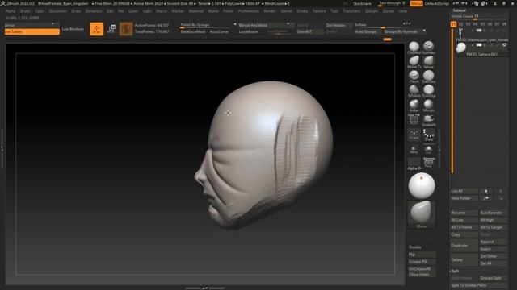
Task: Select visibility set V5
Action: 482,24
